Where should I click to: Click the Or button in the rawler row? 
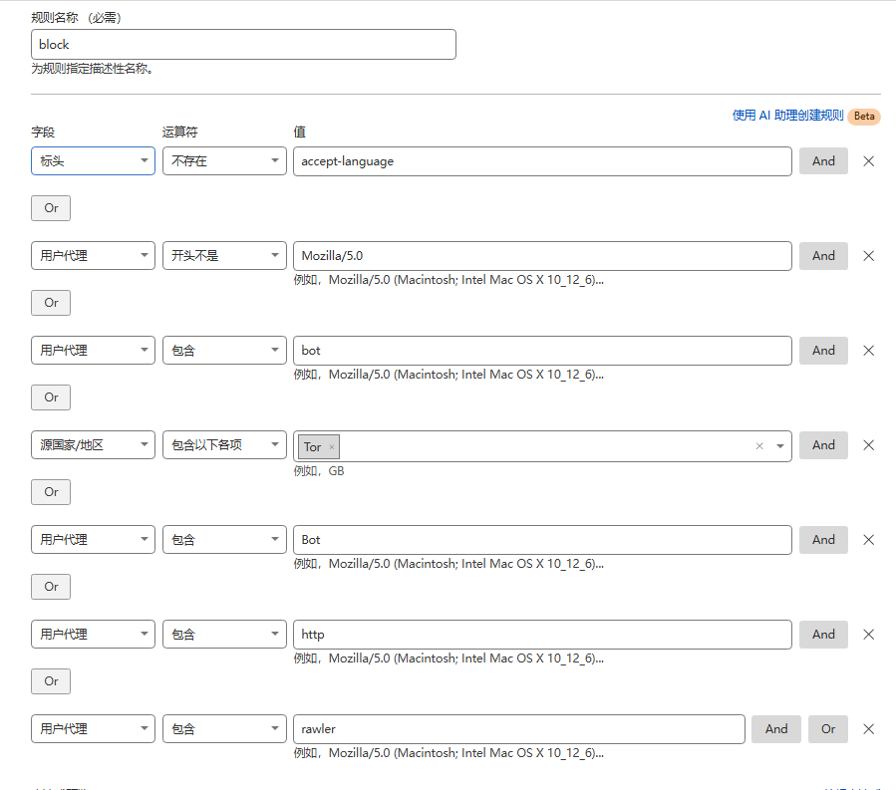[828, 729]
